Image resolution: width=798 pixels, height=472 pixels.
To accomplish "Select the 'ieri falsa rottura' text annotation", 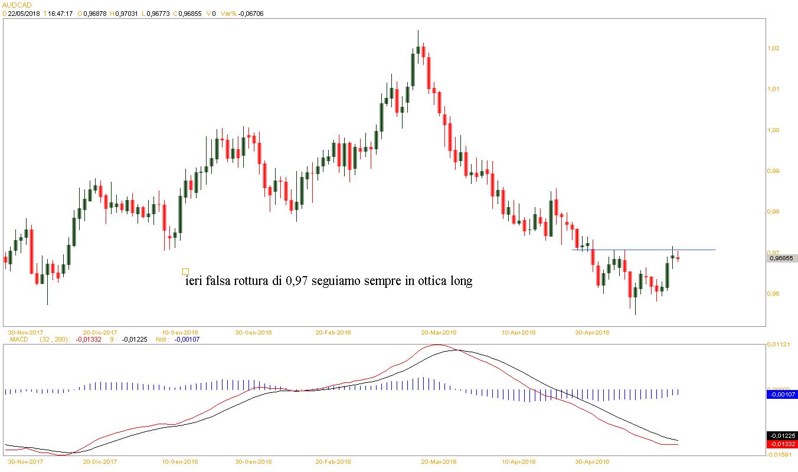I will coord(329,281).
